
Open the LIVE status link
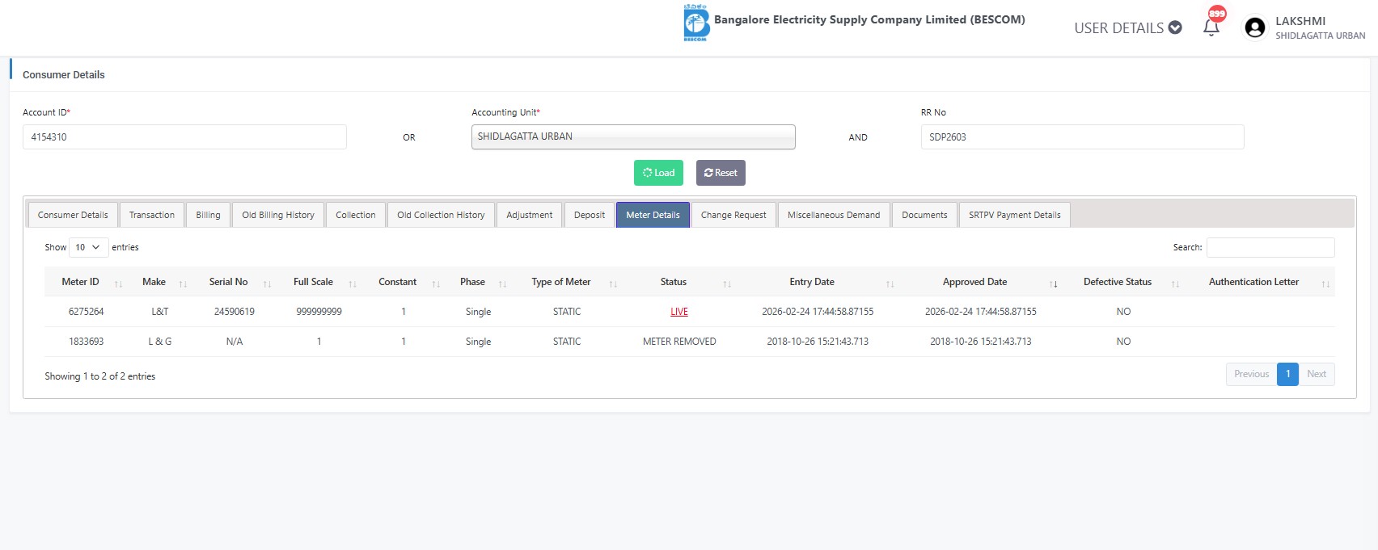(x=678, y=312)
